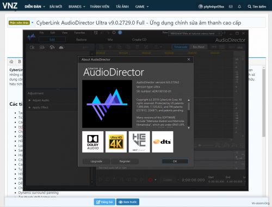
Task: Go to the BÀI MỚI menu item
Action: pyautogui.click(x=55, y=7)
